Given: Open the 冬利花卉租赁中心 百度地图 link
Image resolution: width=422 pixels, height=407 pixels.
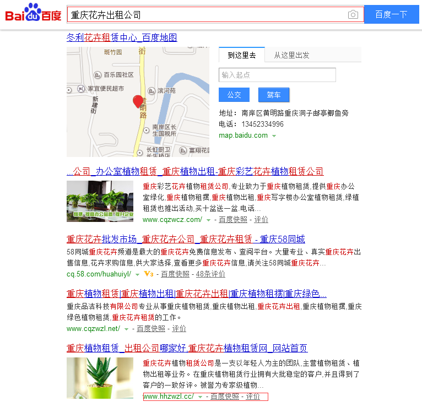Looking at the screenshot, I should (122, 37).
